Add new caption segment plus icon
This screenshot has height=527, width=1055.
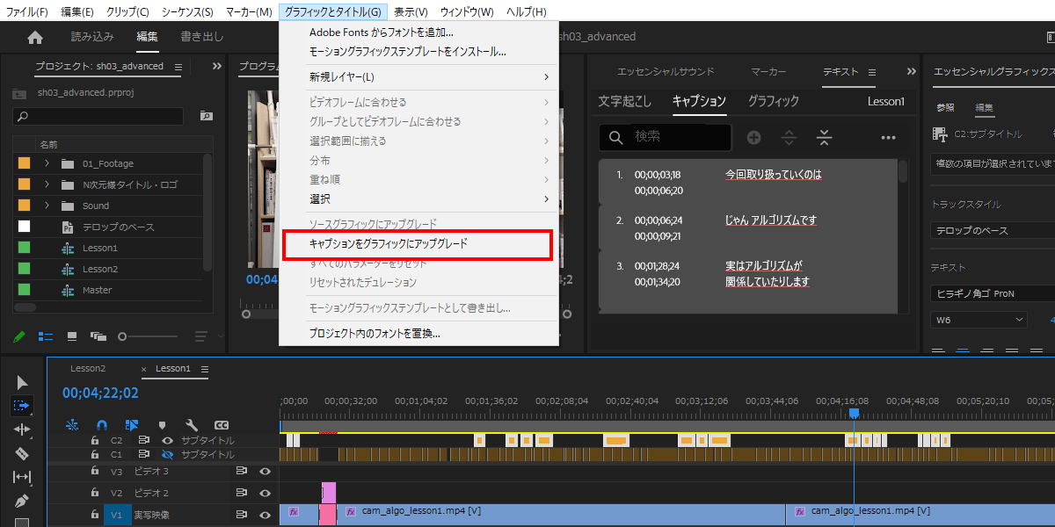click(x=753, y=137)
